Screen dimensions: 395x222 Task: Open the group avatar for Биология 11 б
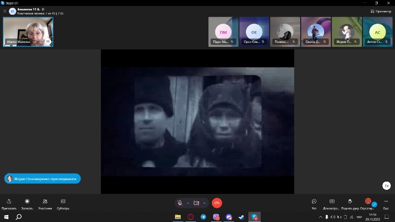click(x=12, y=11)
